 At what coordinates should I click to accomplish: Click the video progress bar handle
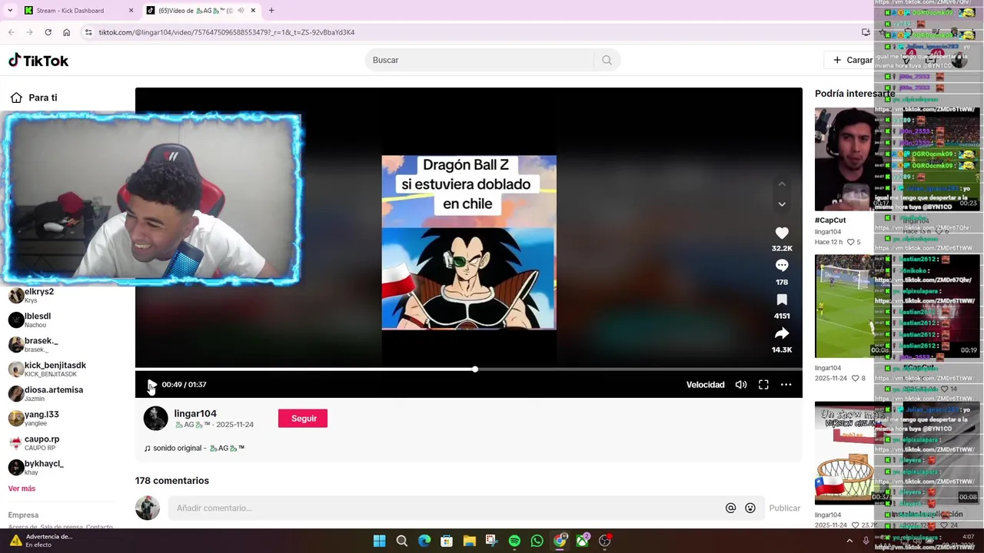(x=475, y=369)
